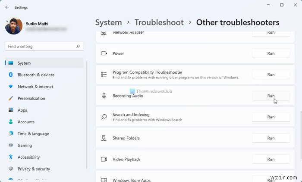Click the back arrow in Settings title bar
The width and height of the screenshot is (302, 182).
pos(7,7)
